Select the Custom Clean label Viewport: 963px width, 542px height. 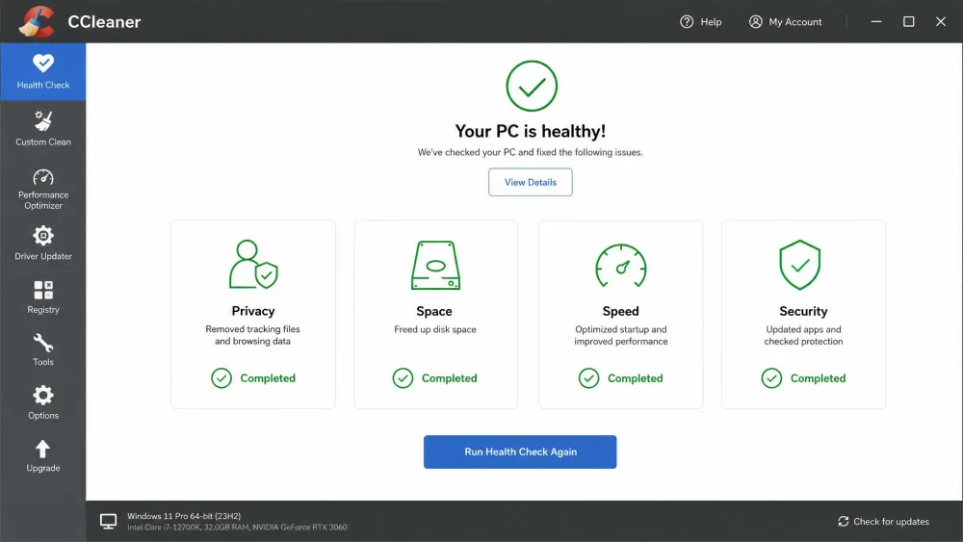click(x=43, y=142)
